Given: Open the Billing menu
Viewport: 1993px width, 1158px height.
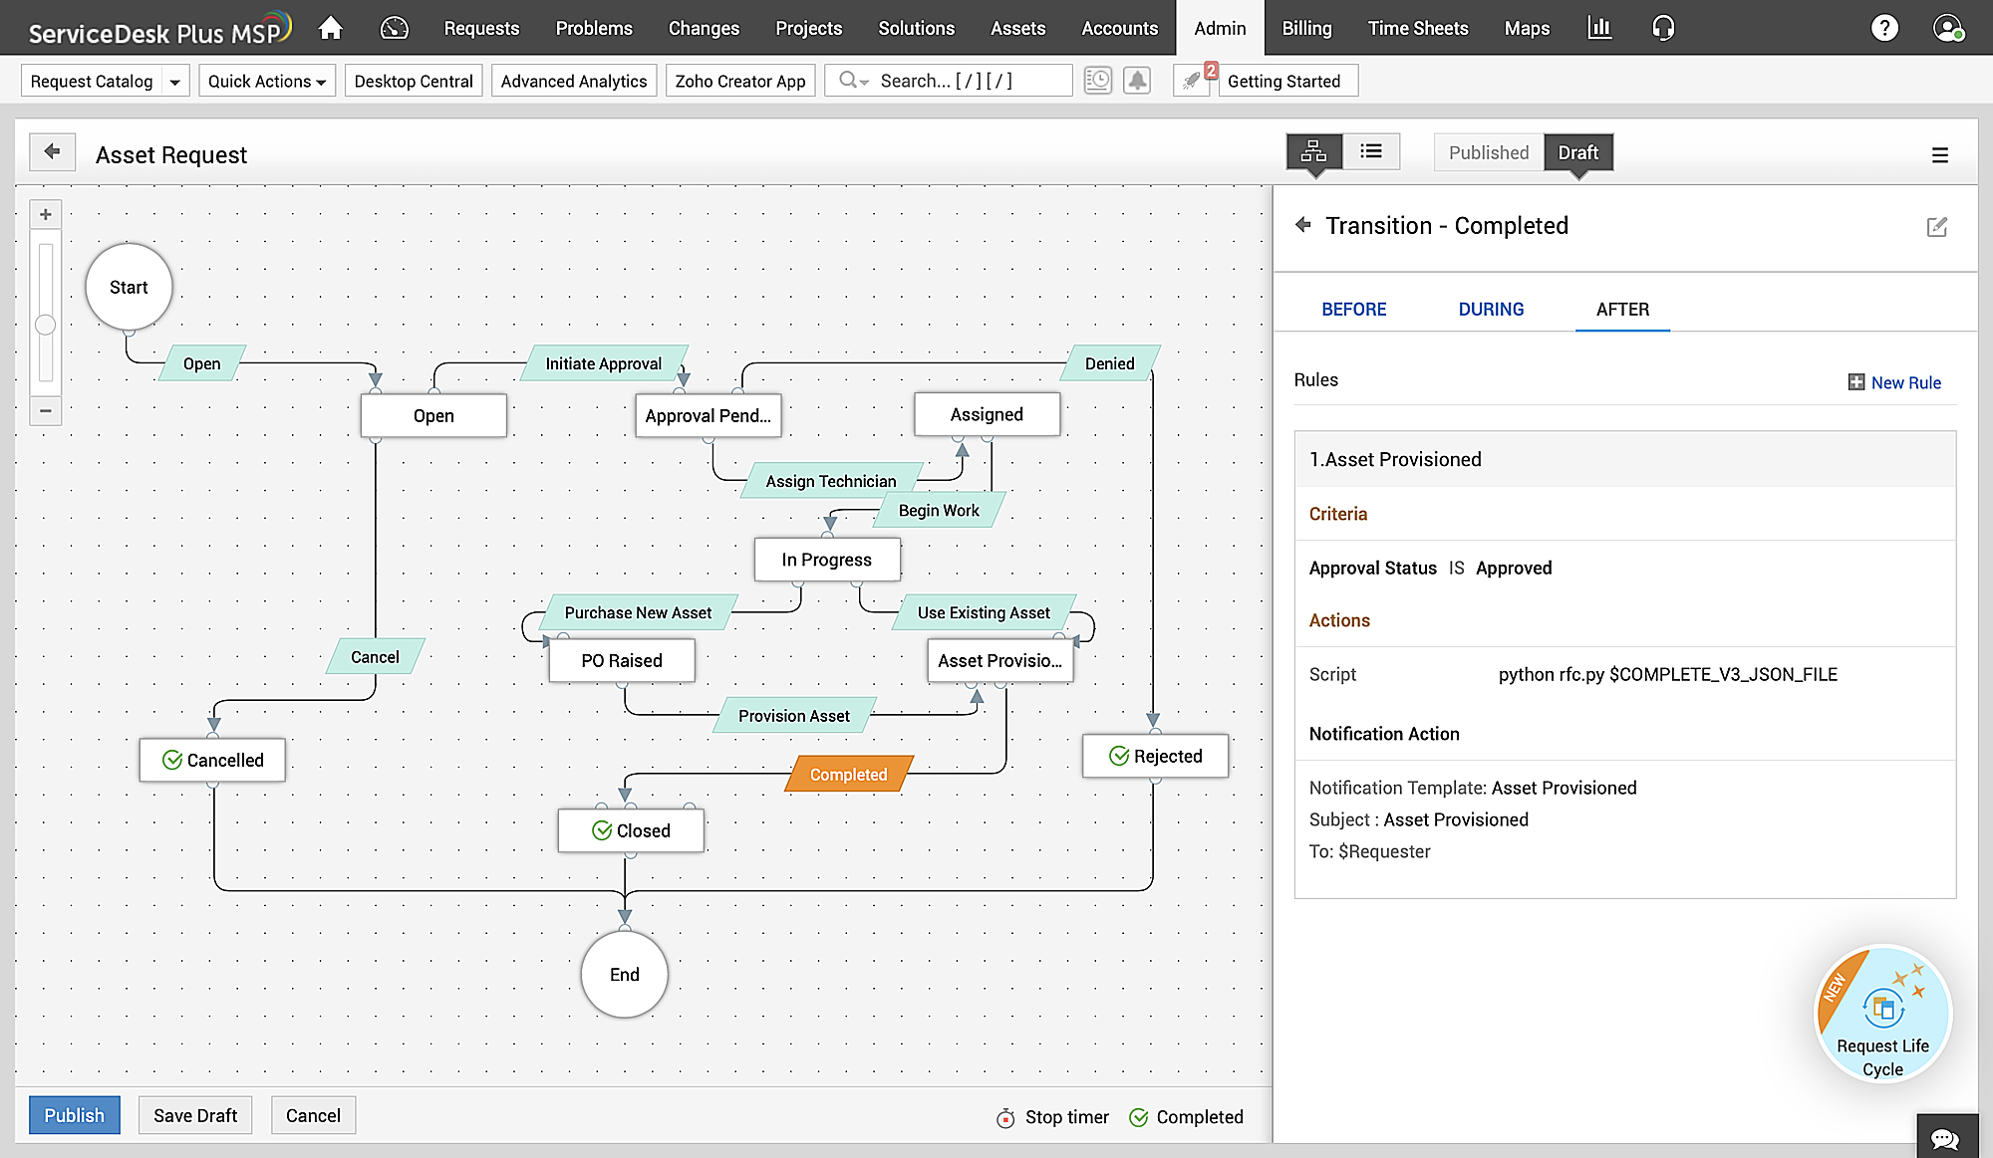Looking at the screenshot, I should pos(1305,28).
